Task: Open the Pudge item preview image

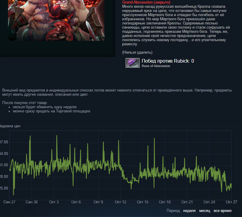Action: [x=56, y=20]
